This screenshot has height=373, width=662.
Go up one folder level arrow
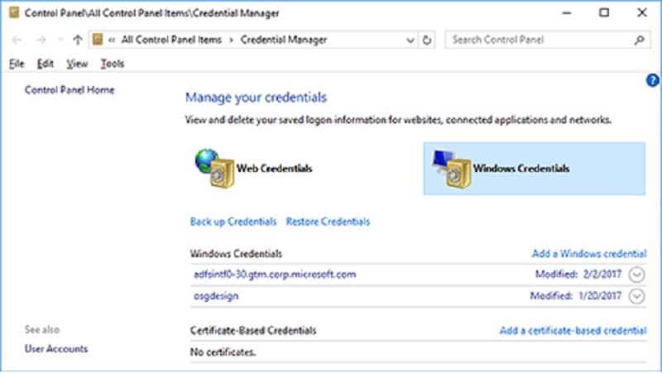[x=78, y=39]
